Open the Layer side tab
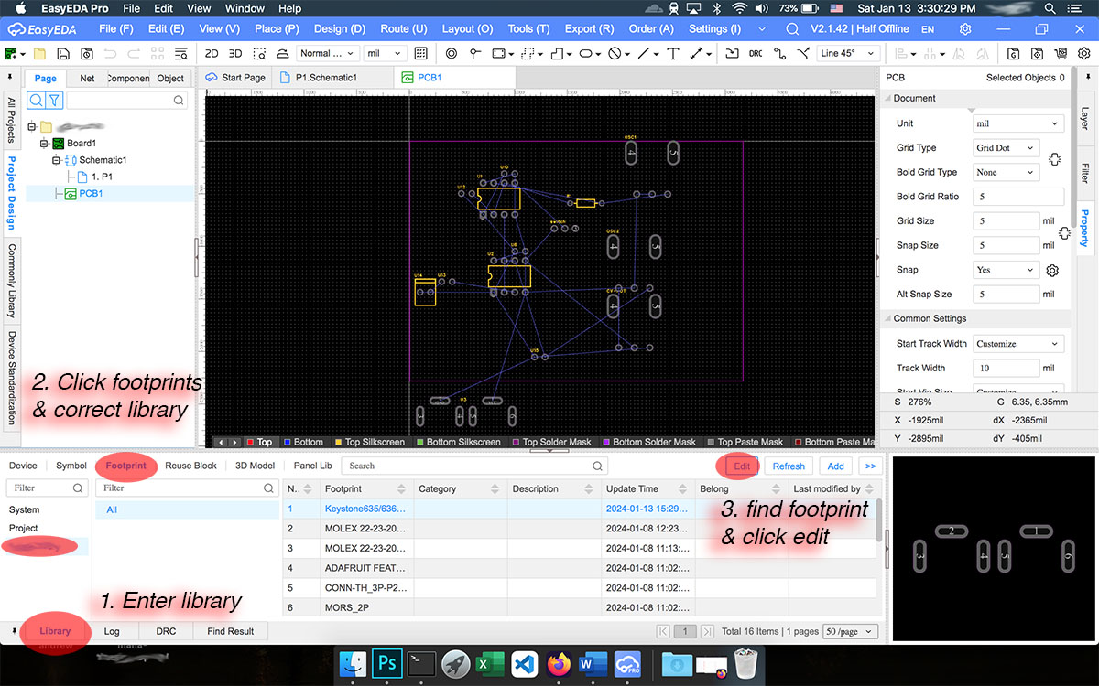The image size is (1099, 686). (x=1085, y=118)
